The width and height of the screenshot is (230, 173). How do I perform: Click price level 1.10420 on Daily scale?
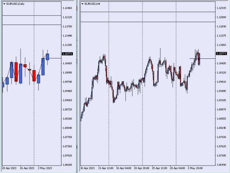67,64
